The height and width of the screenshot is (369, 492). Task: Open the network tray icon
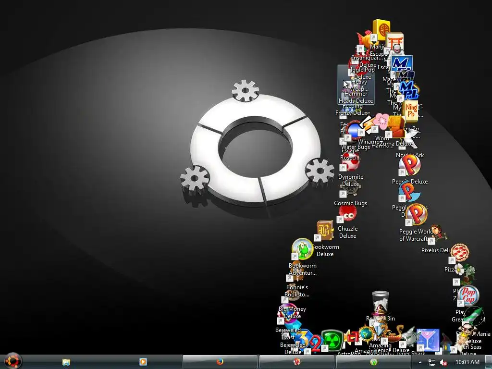[432, 362]
